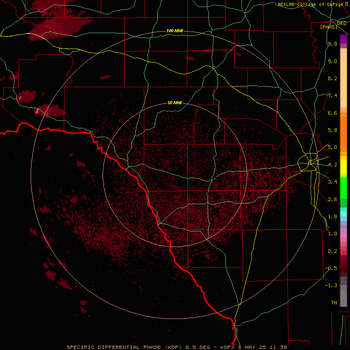
Task: Click the yellow segment of the color bar
Action: click(x=343, y=166)
